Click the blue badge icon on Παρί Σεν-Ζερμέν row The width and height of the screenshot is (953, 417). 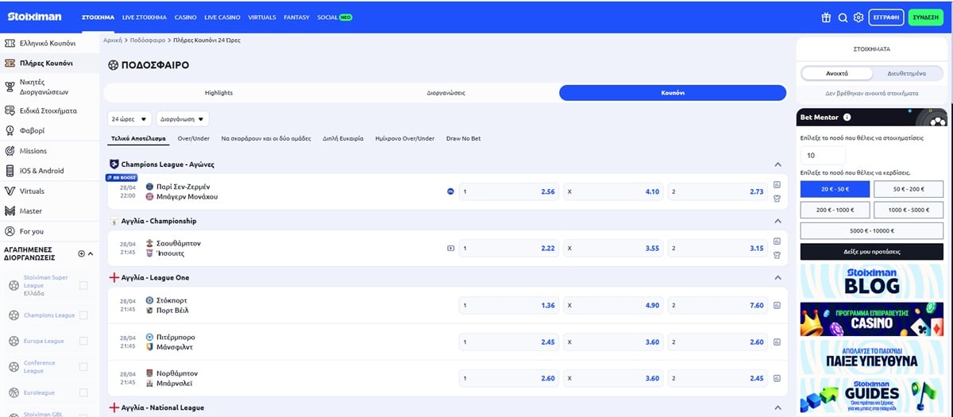(450, 191)
